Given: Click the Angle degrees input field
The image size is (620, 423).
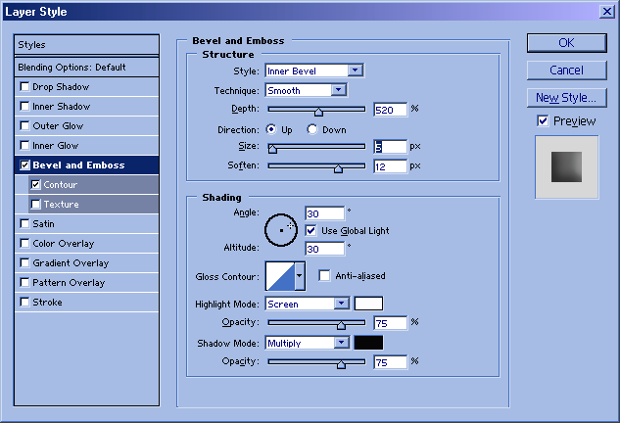Looking at the screenshot, I should click(324, 213).
